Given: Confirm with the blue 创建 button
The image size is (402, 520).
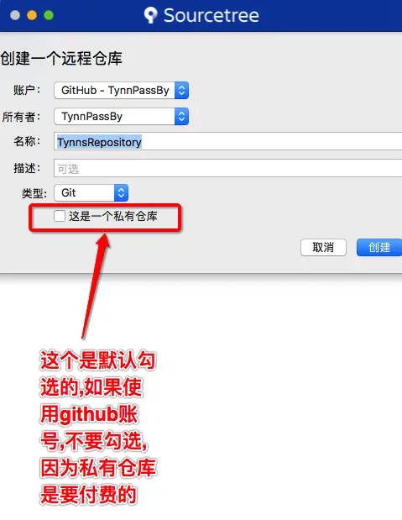Looking at the screenshot, I should click(379, 247).
